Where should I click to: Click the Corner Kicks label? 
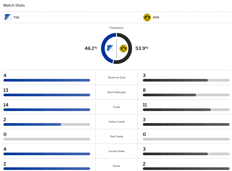coord(117,151)
